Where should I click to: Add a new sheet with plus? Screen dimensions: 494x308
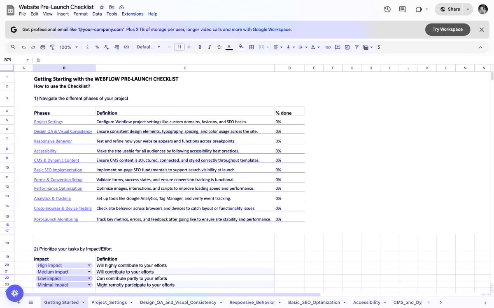pyautogui.click(x=19, y=302)
